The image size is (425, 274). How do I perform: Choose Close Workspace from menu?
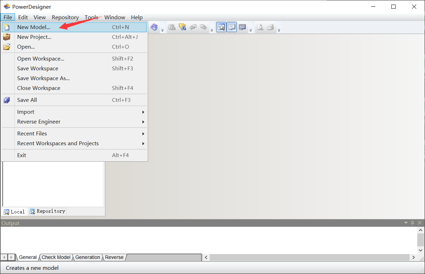(x=74, y=88)
